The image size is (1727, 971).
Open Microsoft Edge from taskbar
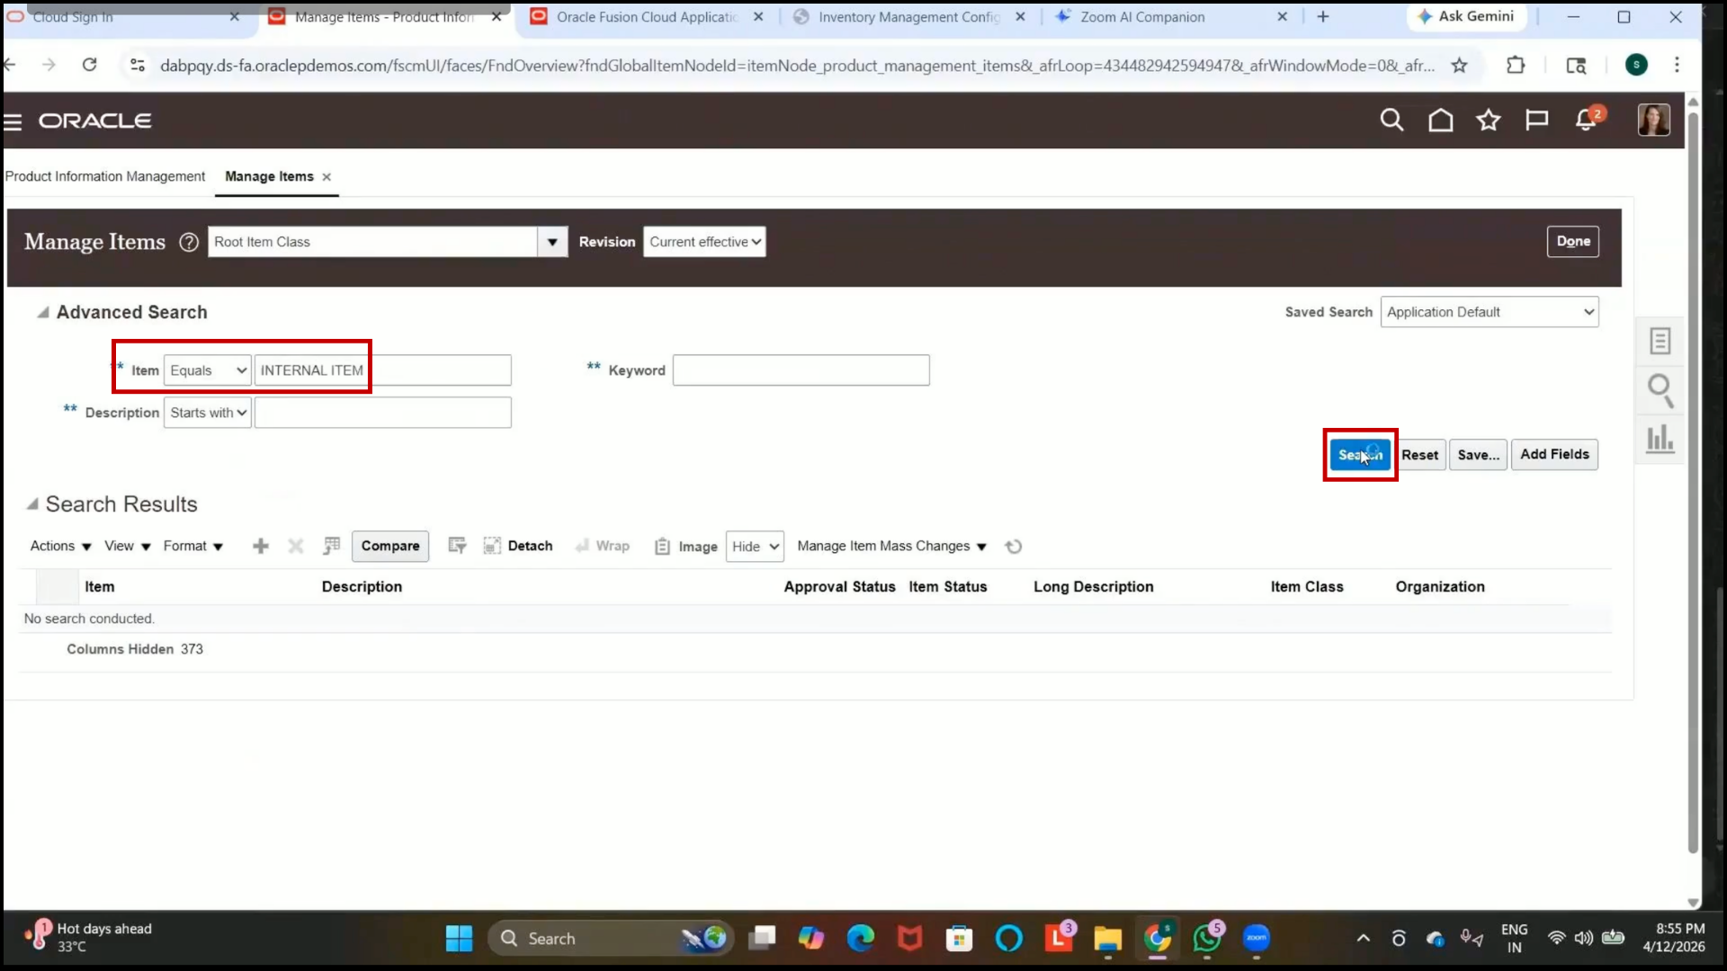tap(861, 939)
